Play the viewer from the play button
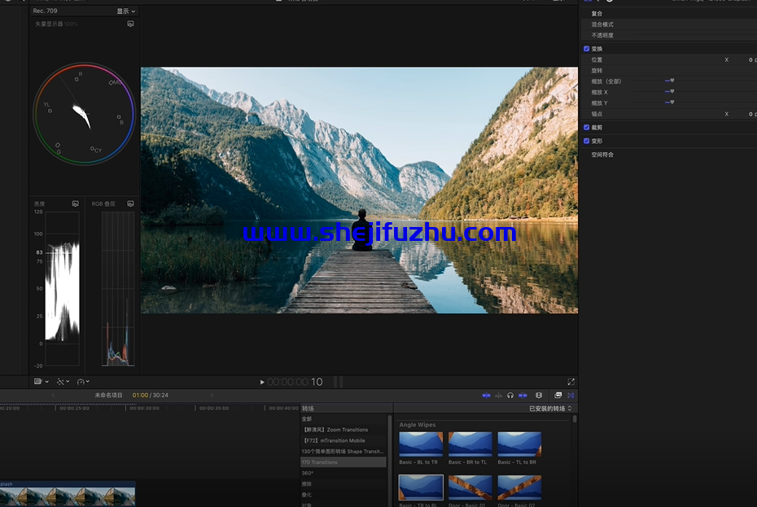 point(262,382)
